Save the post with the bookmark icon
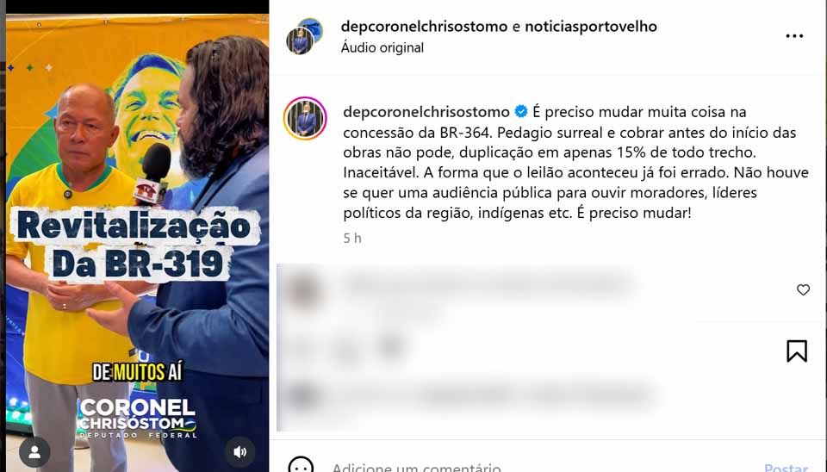Screen dimensions: 827x472 797,351
